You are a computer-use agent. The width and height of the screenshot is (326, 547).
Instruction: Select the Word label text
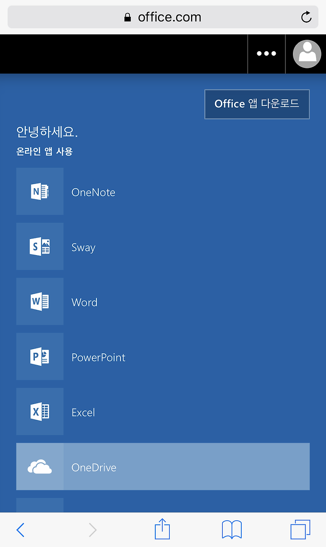pyautogui.click(x=84, y=302)
